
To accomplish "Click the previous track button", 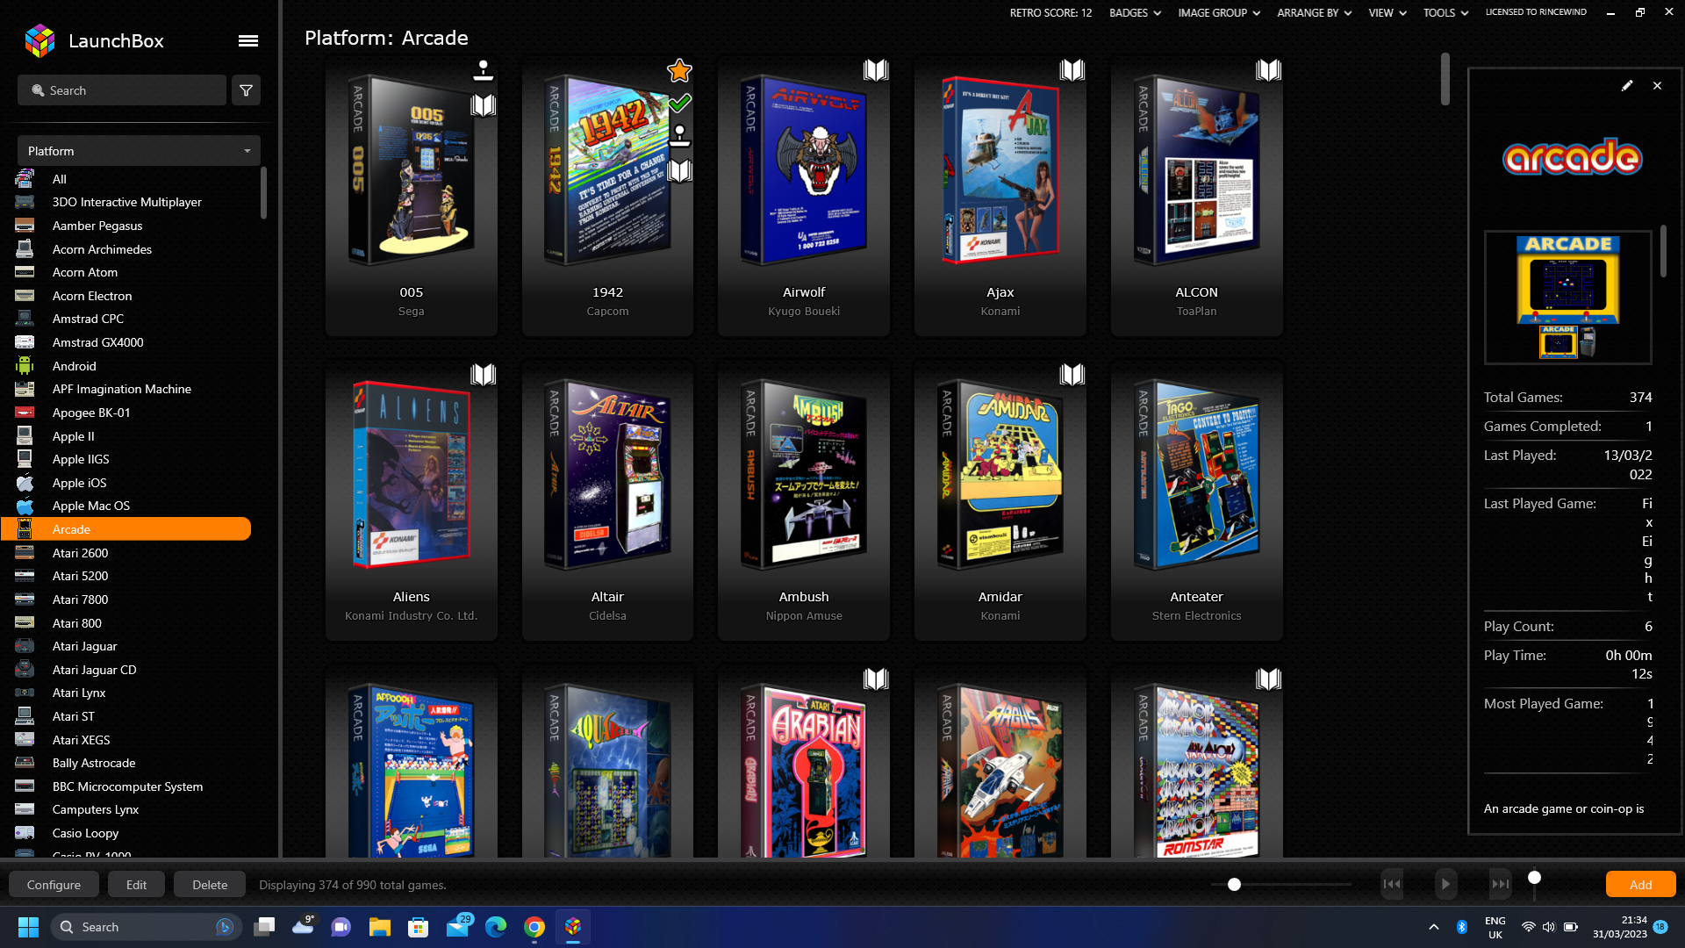I will (1392, 885).
